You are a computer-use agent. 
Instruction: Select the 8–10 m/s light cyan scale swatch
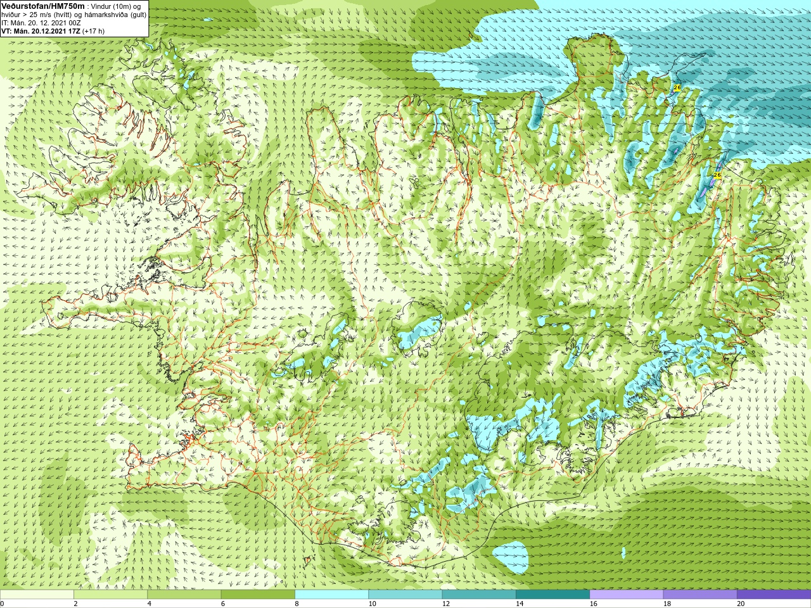pyautogui.click(x=331, y=595)
